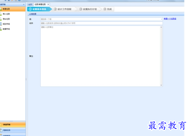Click the icon next to 数据市场

click(x=1, y=29)
